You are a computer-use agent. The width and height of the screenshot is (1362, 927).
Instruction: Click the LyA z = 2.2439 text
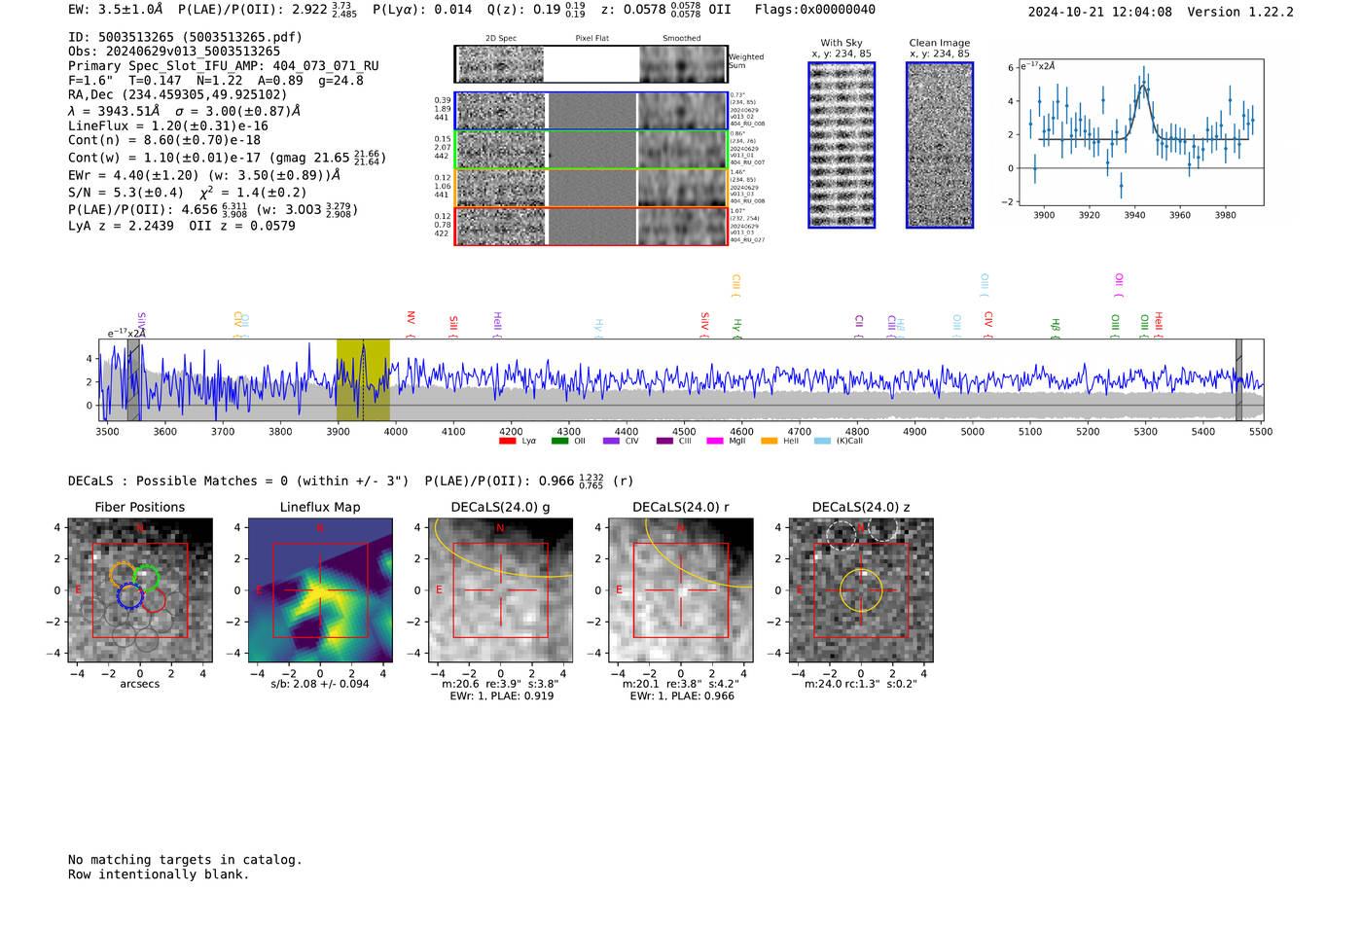(121, 226)
